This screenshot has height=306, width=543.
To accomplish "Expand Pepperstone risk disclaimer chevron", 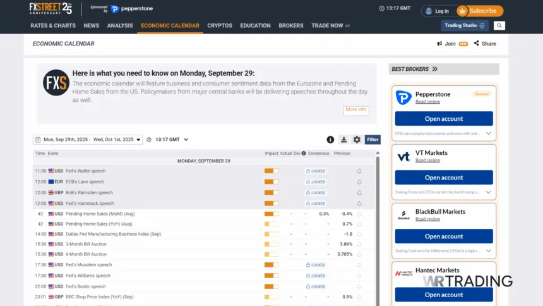I will pyautogui.click(x=488, y=133).
